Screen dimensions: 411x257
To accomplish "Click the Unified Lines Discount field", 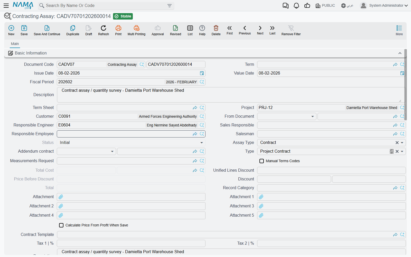I will [x=331, y=170].
